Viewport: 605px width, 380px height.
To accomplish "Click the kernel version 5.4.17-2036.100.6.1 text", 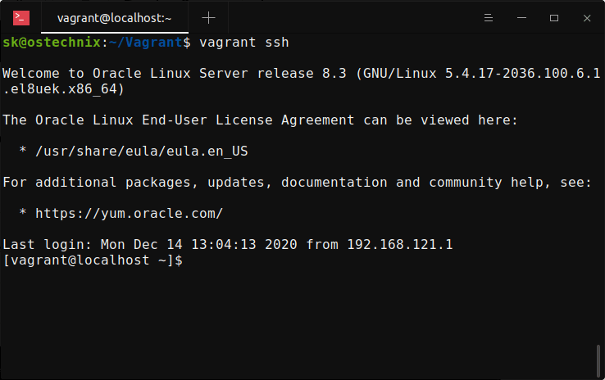I will click(x=523, y=73).
